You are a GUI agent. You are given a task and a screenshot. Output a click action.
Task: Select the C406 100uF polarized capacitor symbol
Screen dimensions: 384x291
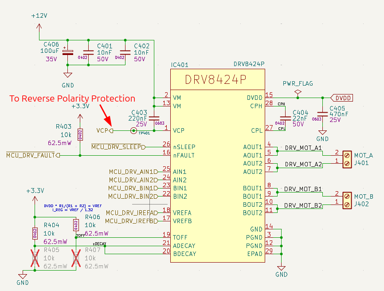[x=67, y=53]
